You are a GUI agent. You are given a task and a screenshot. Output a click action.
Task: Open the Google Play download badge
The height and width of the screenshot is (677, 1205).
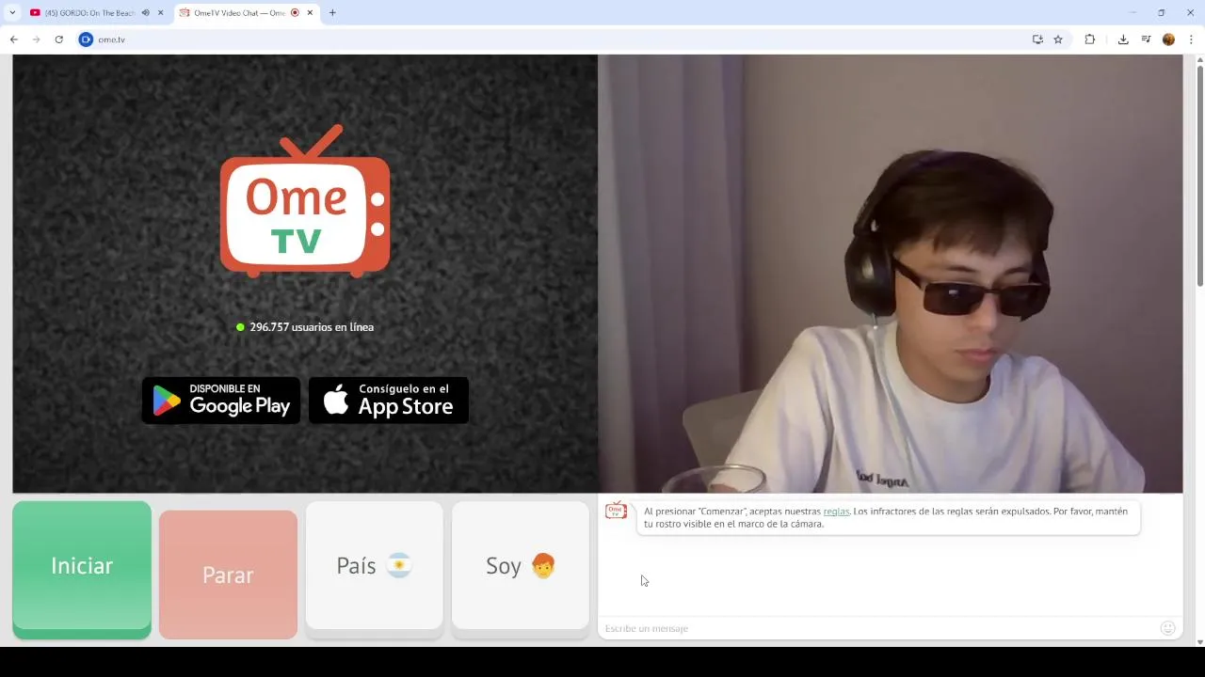221,401
